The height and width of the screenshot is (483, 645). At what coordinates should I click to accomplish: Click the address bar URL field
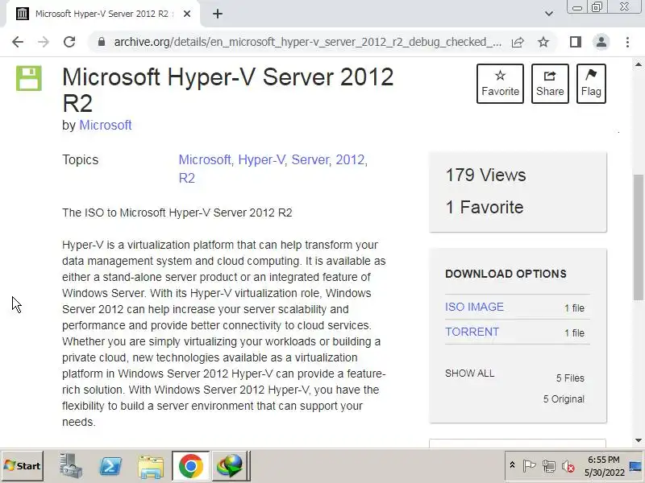(x=307, y=42)
